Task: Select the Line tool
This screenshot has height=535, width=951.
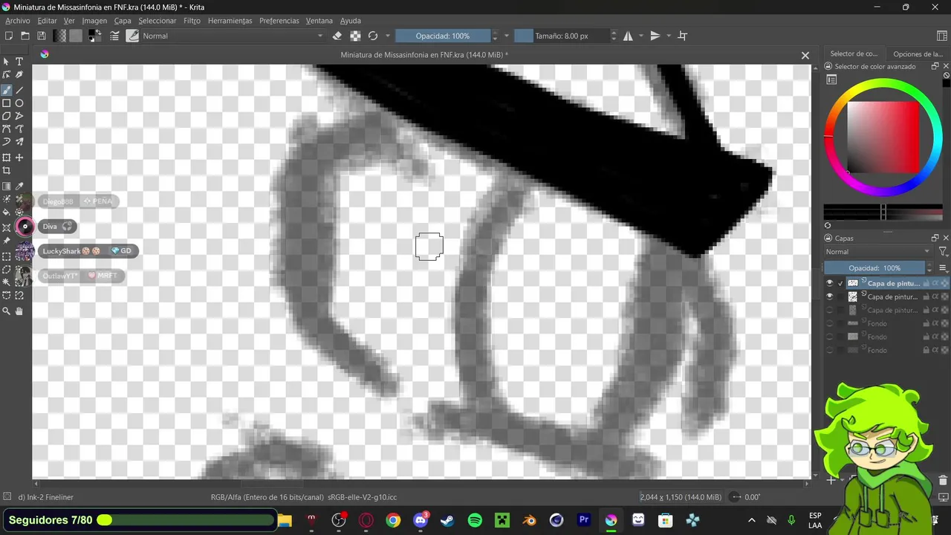Action: pyautogui.click(x=19, y=89)
